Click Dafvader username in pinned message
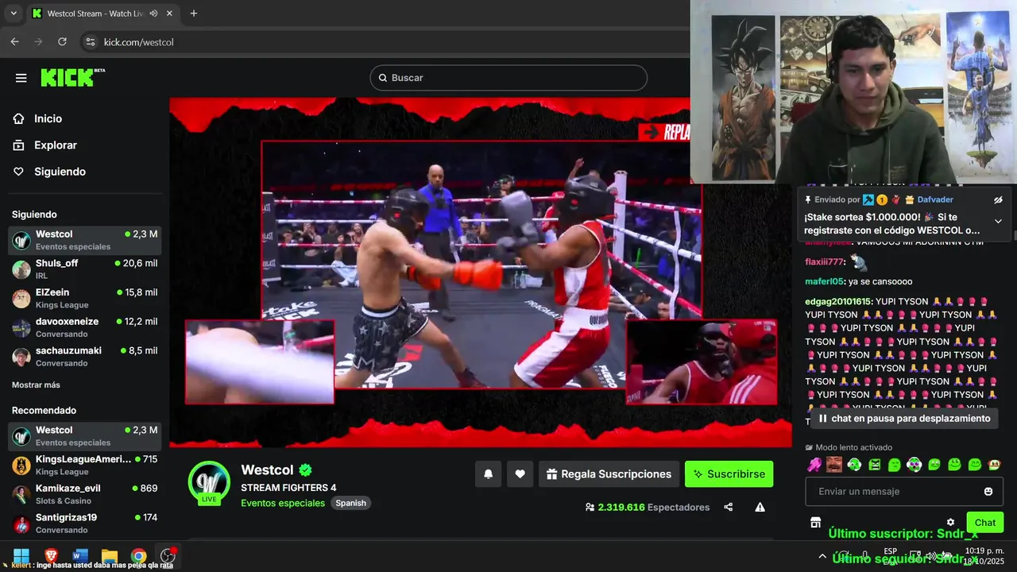The width and height of the screenshot is (1017, 572). 935,200
